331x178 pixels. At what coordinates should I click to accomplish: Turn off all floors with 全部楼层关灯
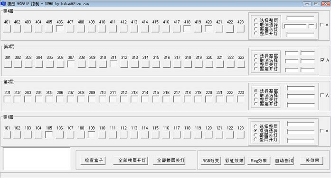[170, 160]
